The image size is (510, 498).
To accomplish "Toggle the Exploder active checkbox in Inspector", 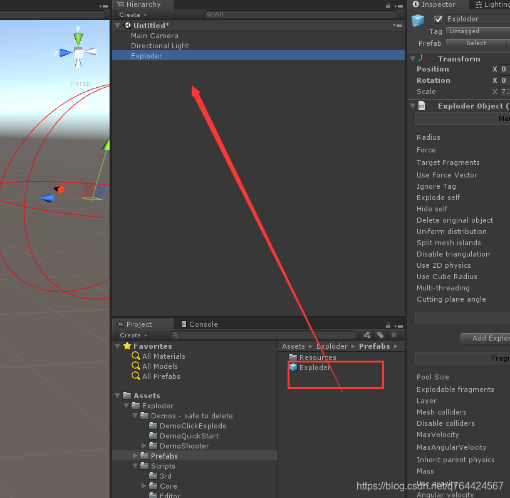I will (437, 19).
